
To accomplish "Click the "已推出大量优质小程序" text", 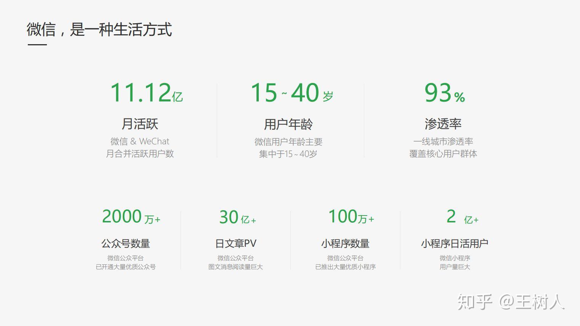I will click(346, 267).
